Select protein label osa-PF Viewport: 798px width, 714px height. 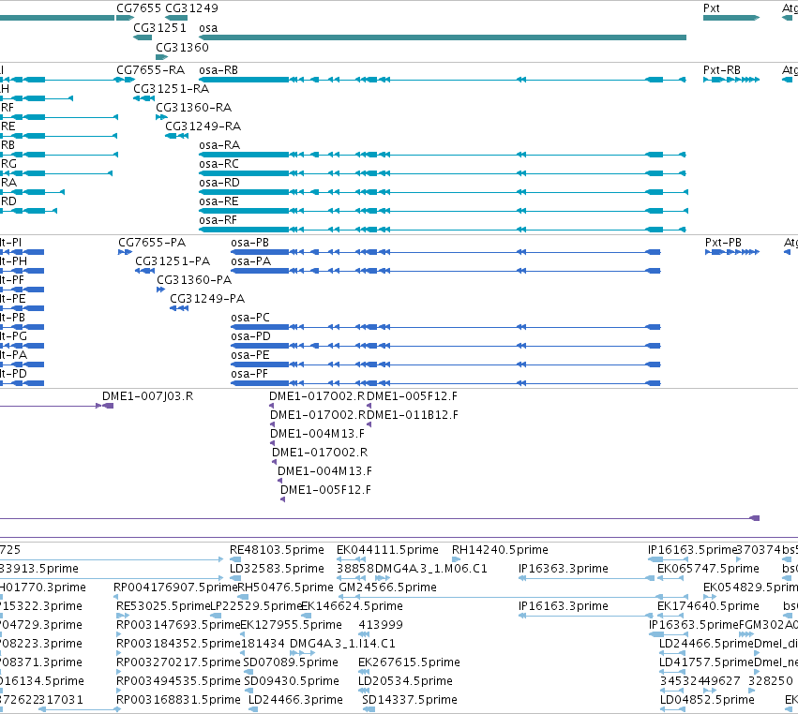pos(249,374)
